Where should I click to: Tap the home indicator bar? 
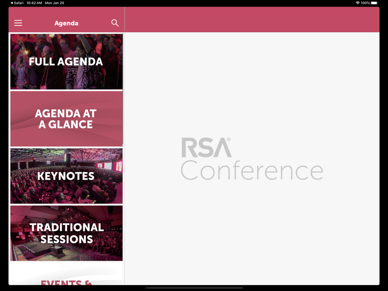(x=194, y=288)
